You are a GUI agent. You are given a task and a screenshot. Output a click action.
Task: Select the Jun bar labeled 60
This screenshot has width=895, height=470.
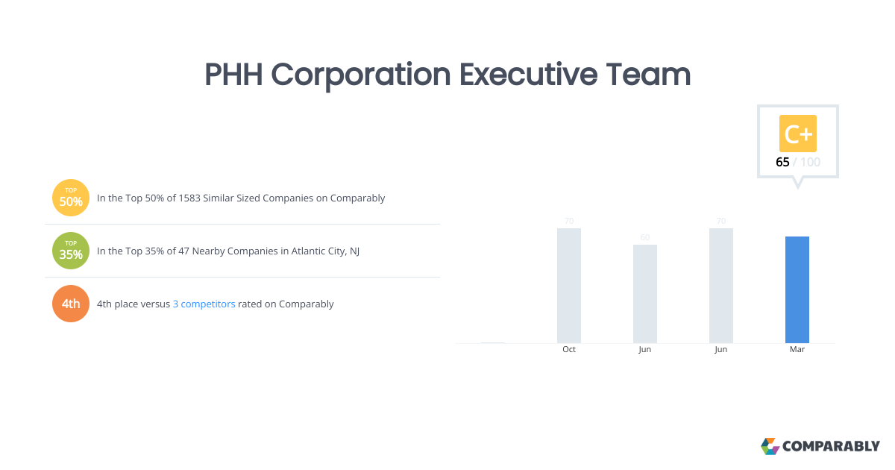click(x=645, y=293)
